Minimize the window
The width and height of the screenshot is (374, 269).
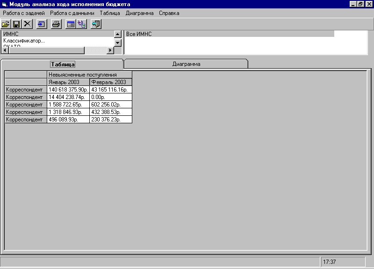coord(353,4)
